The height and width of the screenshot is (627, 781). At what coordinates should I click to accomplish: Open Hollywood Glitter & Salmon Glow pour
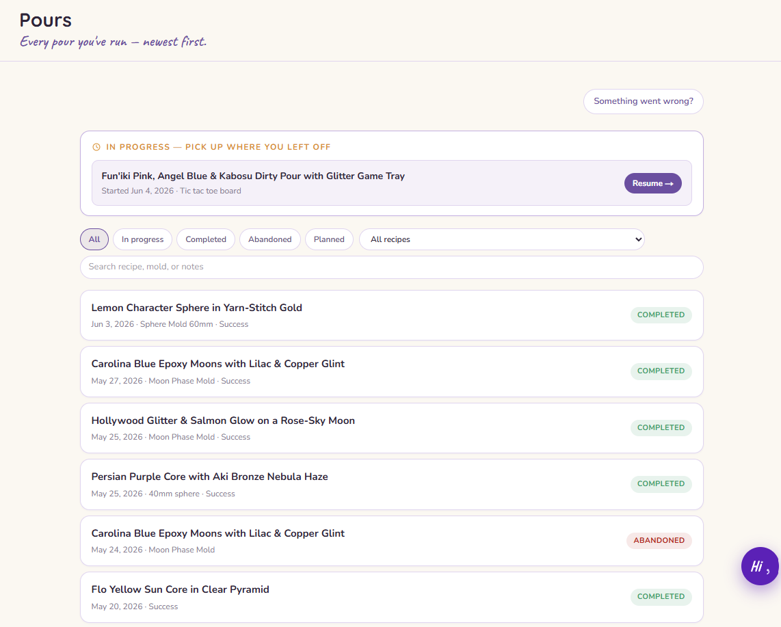point(391,428)
